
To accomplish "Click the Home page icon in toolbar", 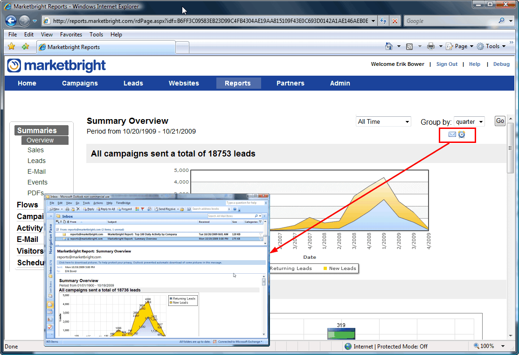I will 389,46.
